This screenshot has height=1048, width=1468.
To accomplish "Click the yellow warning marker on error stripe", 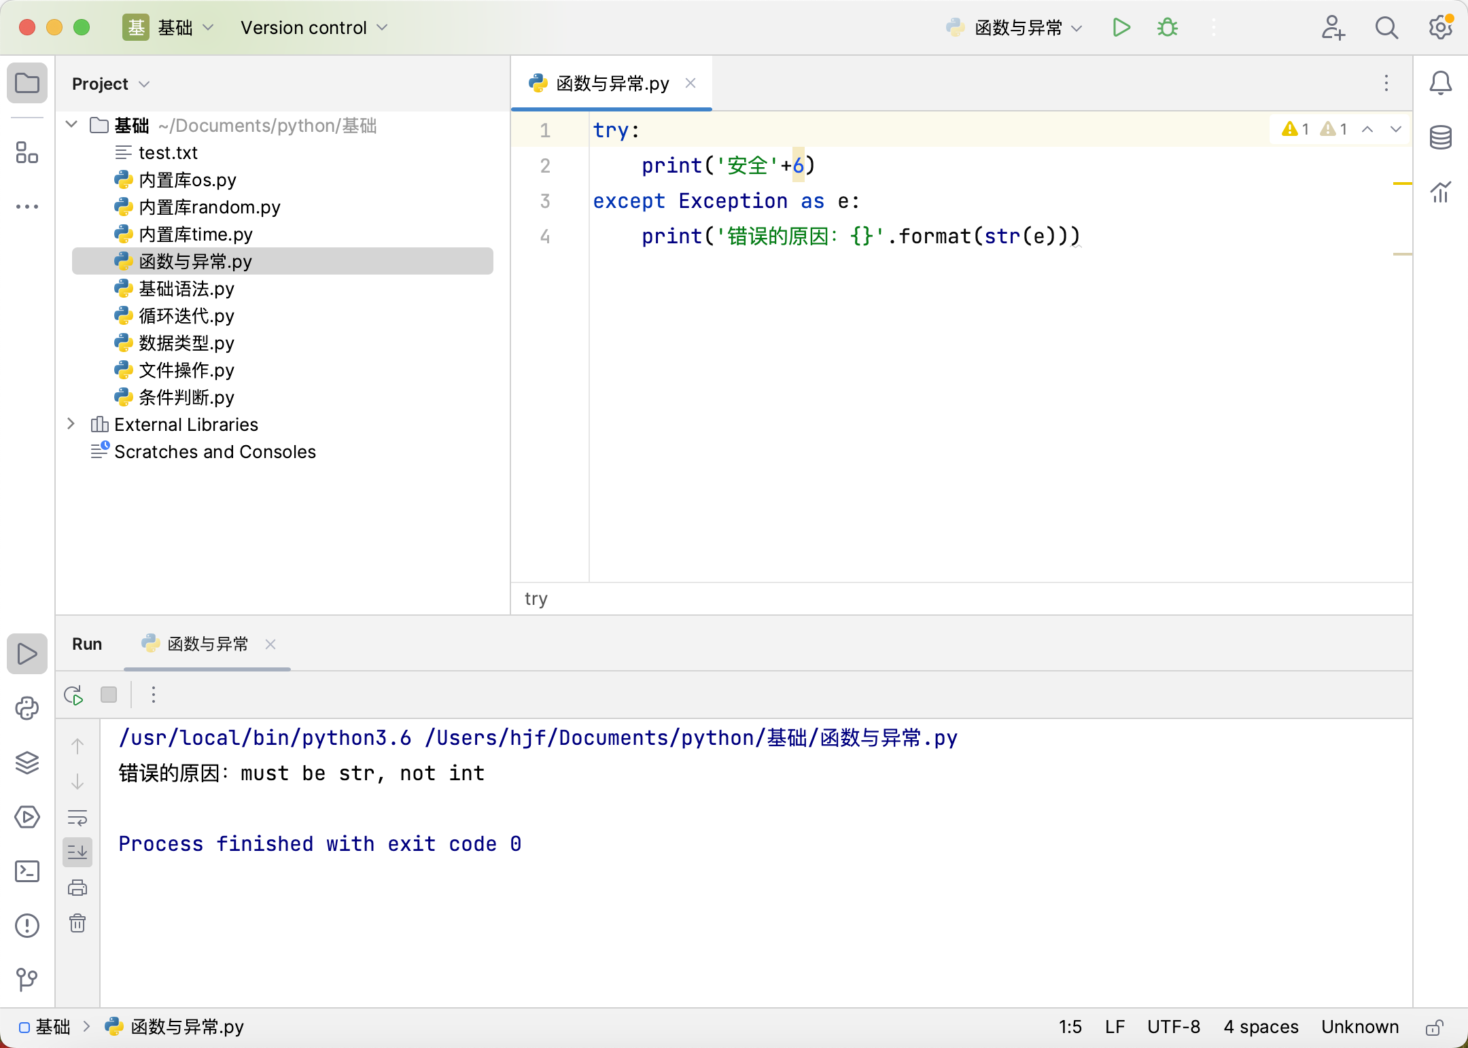I will click(1402, 184).
